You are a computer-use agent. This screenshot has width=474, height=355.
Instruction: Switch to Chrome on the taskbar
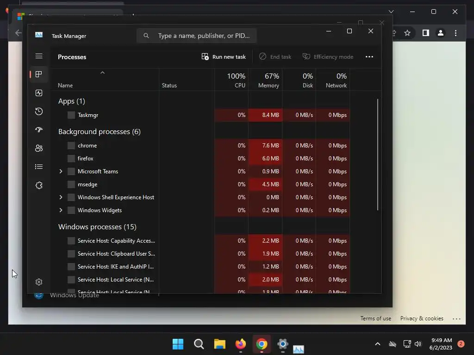click(262, 344)
